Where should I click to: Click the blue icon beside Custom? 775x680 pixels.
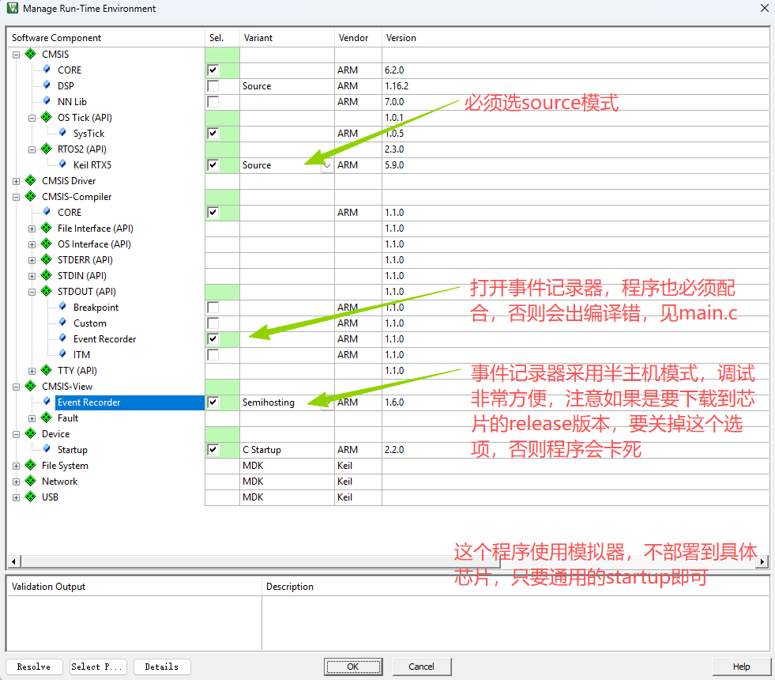62,323
